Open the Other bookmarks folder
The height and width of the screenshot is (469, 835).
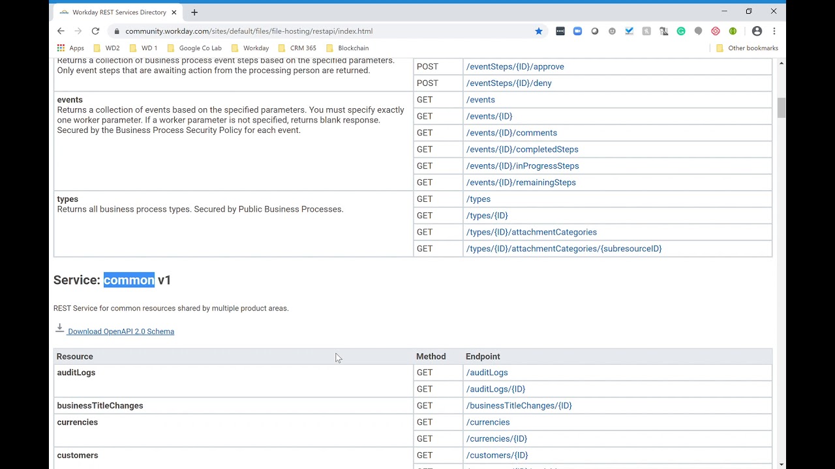(x=747, y=48)
